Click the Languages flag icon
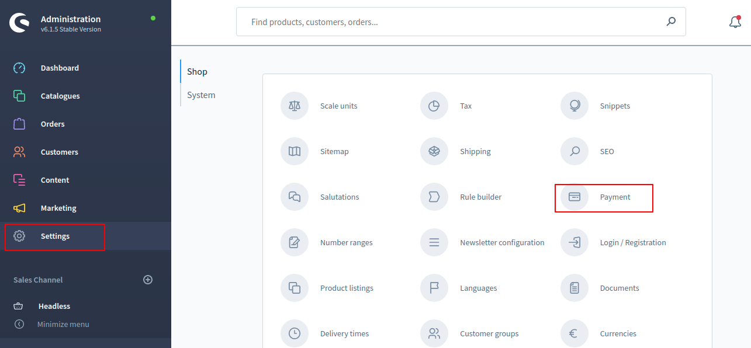Image resolution: width=751 pixels, height=348 pixels. click(434, 288)
